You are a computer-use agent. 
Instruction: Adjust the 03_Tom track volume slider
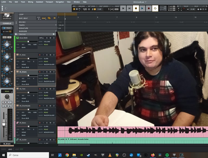tap(28, 92)
